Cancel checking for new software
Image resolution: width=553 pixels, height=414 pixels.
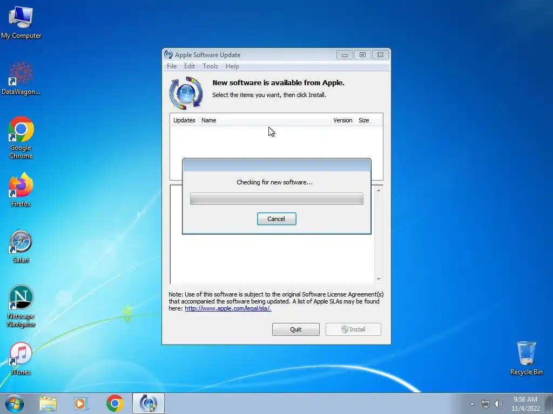coord(276,219)
